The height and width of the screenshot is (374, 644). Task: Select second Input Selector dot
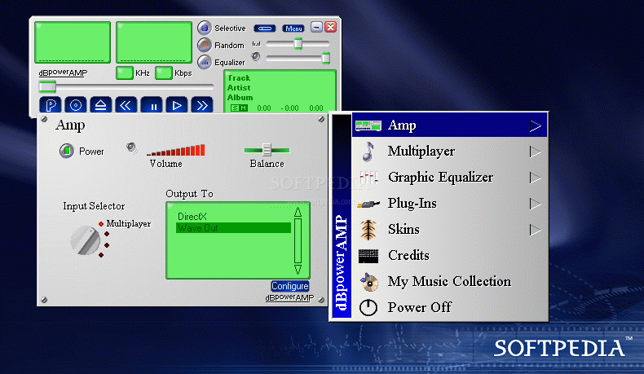(x=107, y=234)
